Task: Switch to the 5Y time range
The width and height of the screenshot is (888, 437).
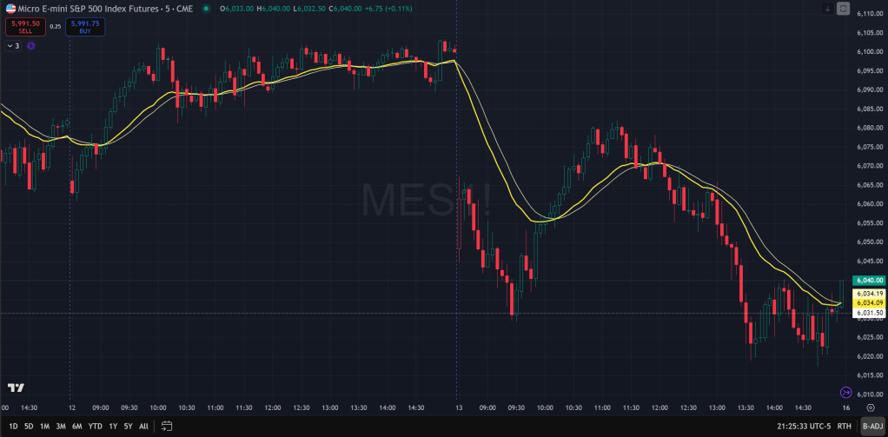Action: [128, 426]
